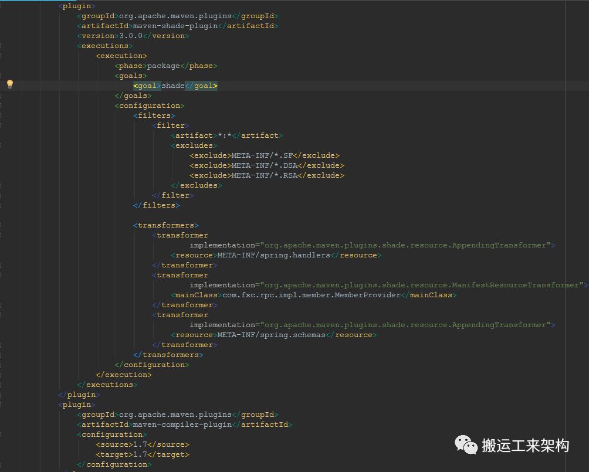
Task: Click the opening filters tag
Action: (154, 116)
